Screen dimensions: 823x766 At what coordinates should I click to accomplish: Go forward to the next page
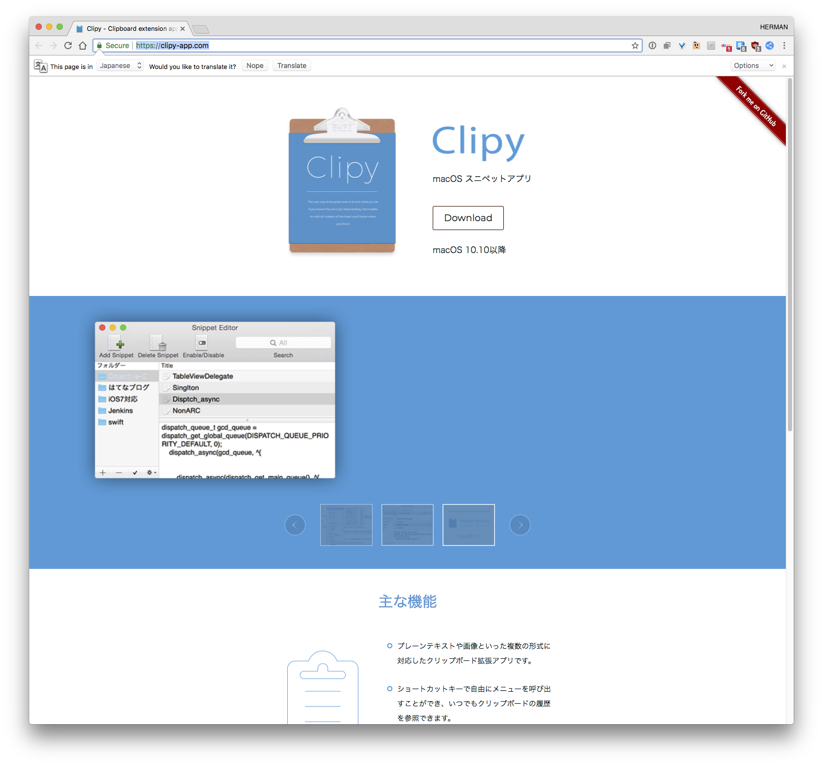point(53,45)
